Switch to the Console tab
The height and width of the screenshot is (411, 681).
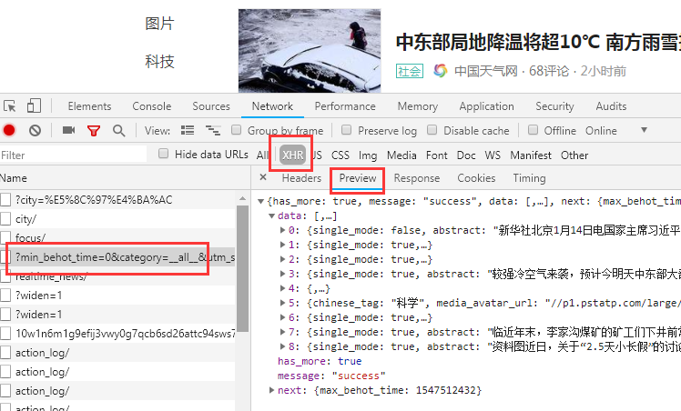click(151, 106)
